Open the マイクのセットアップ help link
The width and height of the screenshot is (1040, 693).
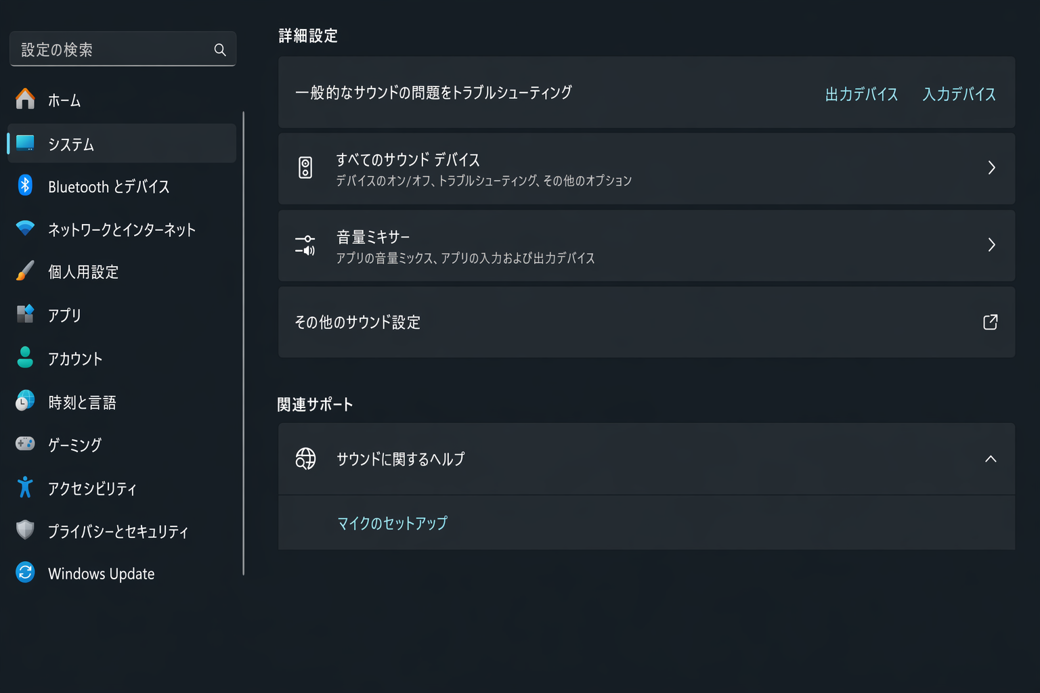(393, 523)
